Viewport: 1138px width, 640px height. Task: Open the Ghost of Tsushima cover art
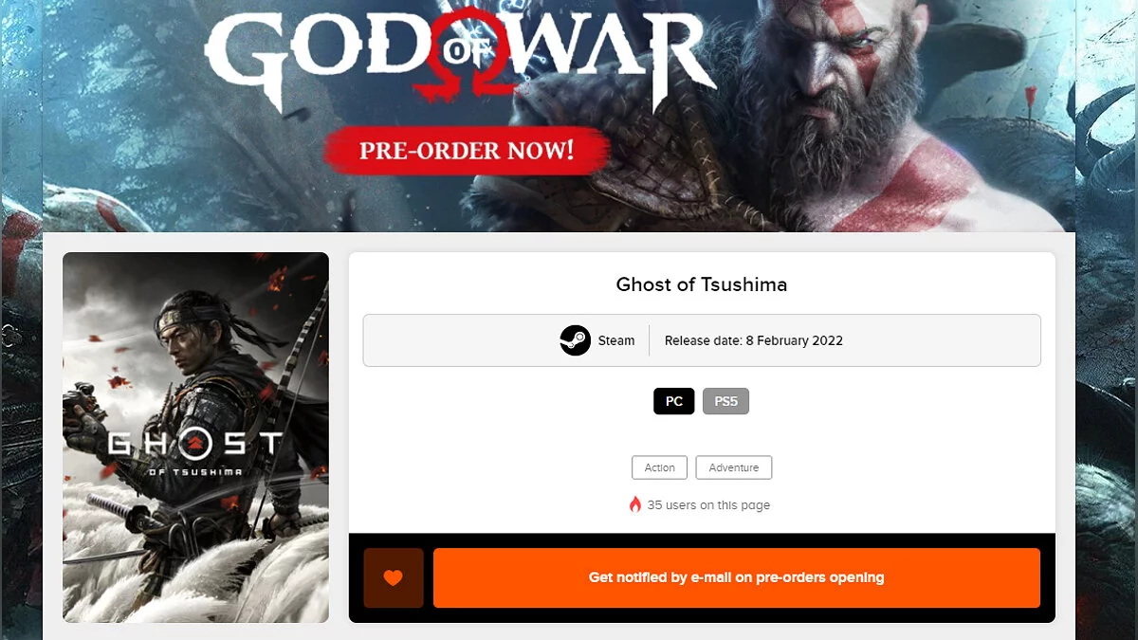tap(195, 437)
